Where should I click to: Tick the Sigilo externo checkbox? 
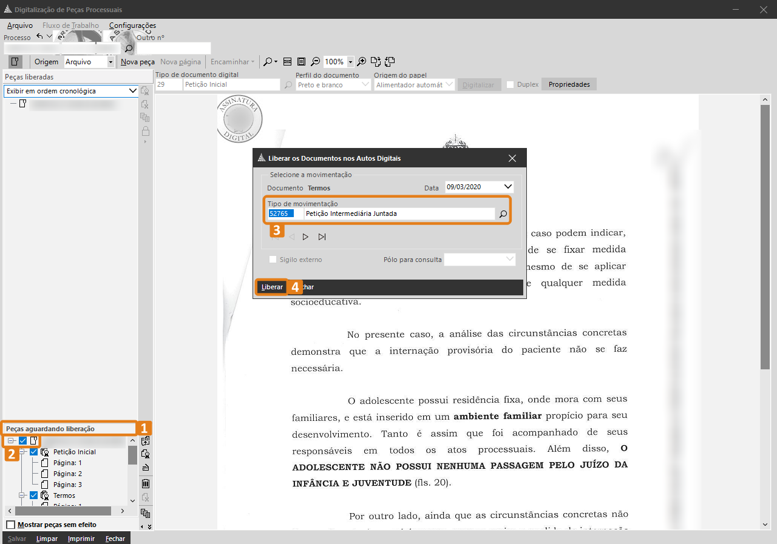coord(273,260)
